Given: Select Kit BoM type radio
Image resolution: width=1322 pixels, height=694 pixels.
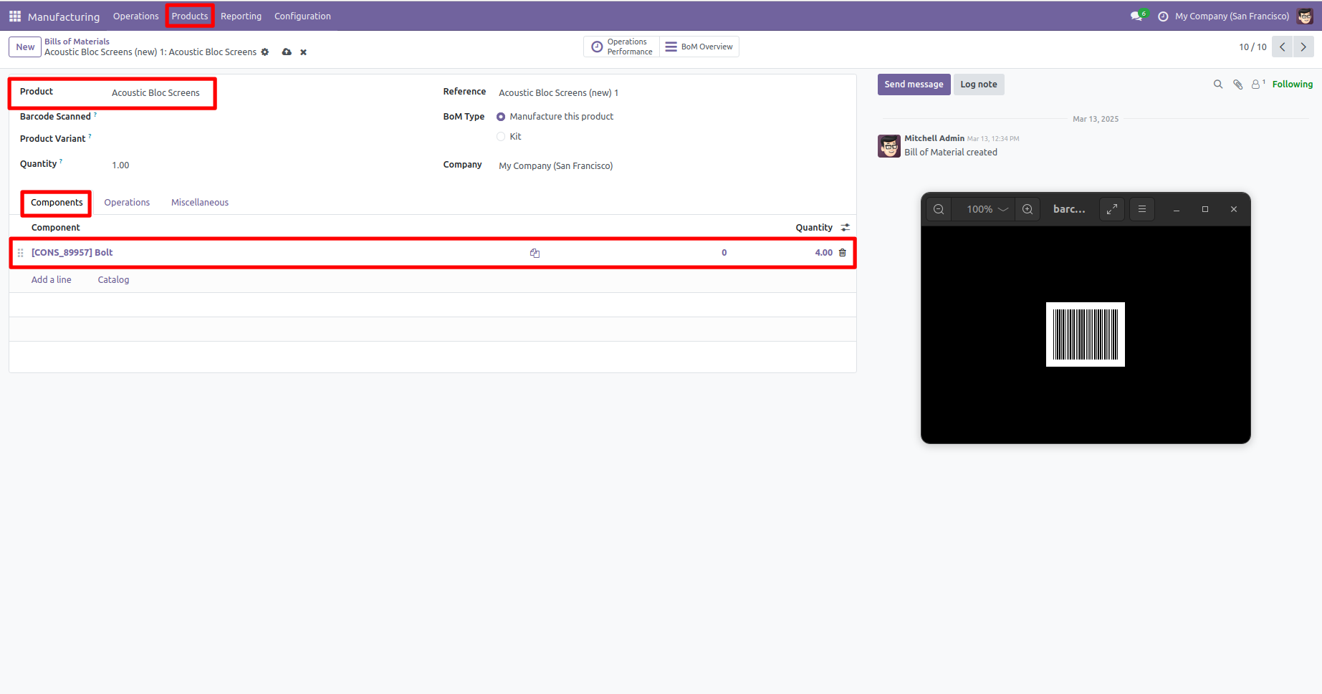Looking at the screenshot, I should (501, 137).
